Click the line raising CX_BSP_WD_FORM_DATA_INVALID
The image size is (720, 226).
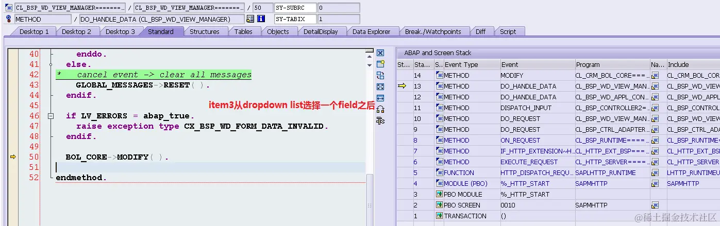[202, 126]
